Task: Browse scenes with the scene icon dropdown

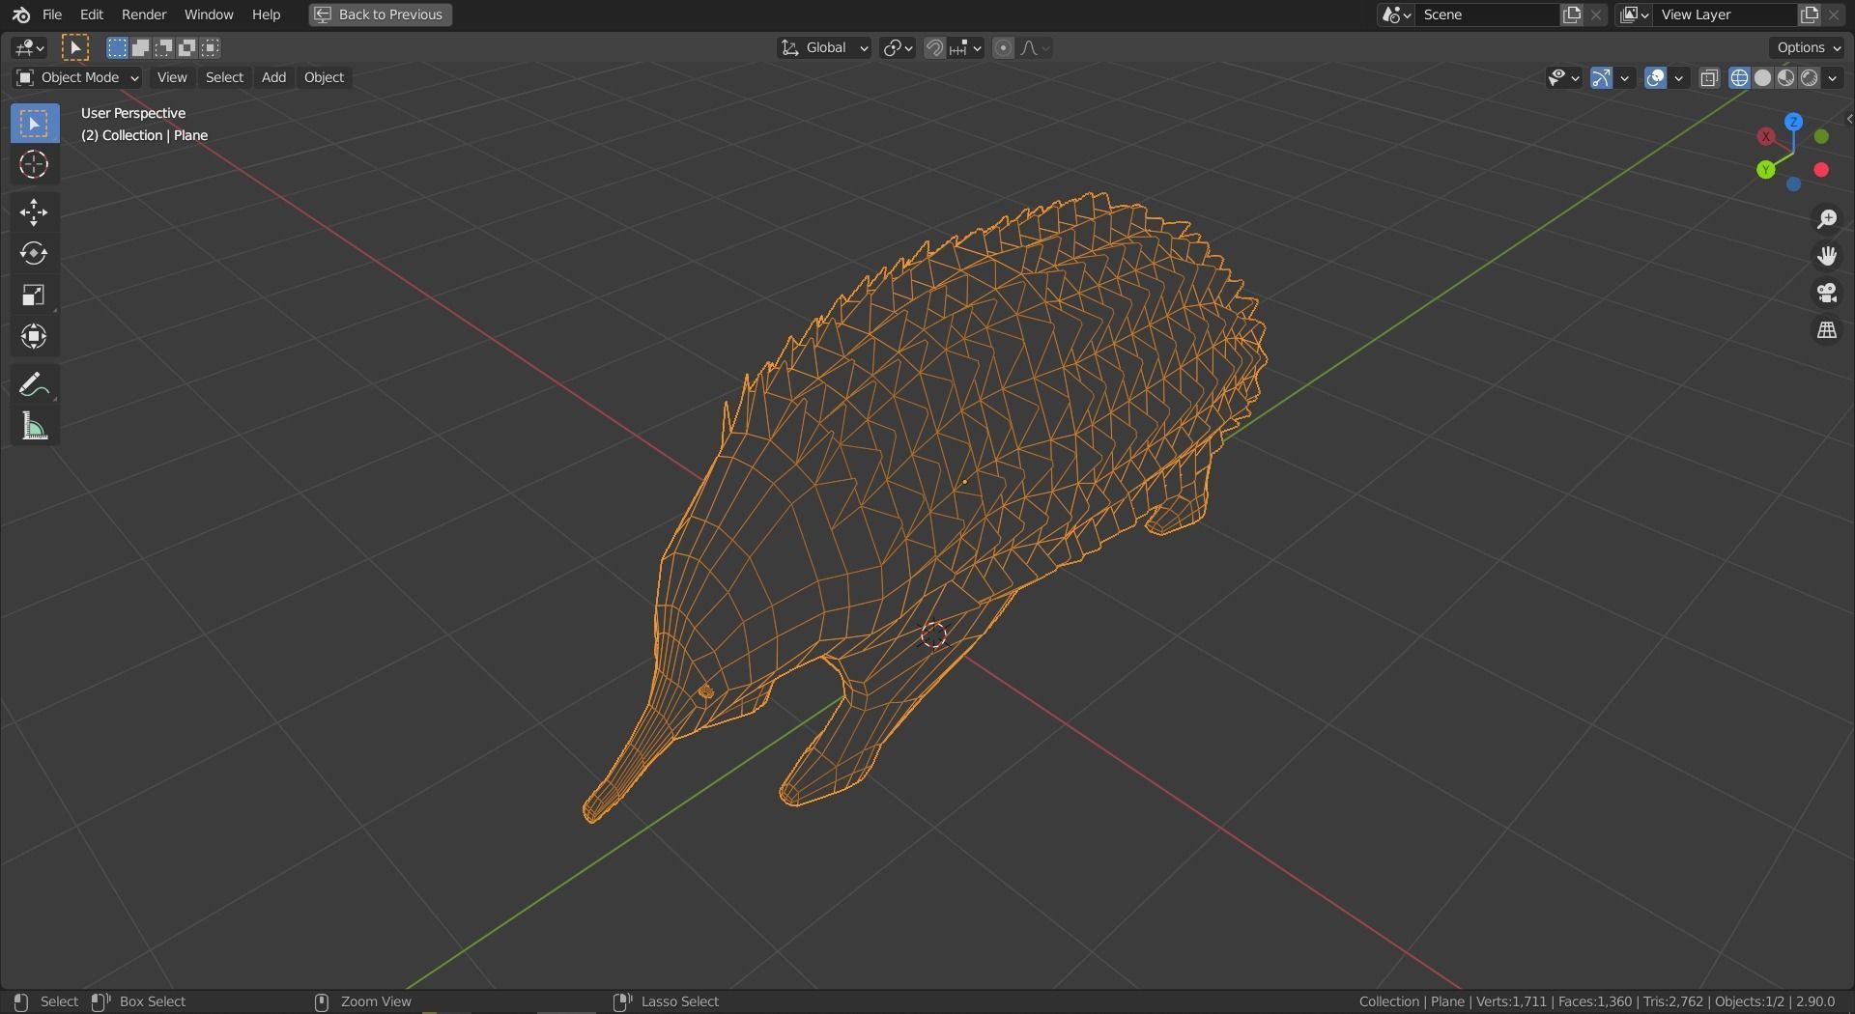Action: [x=1396, y=14]
